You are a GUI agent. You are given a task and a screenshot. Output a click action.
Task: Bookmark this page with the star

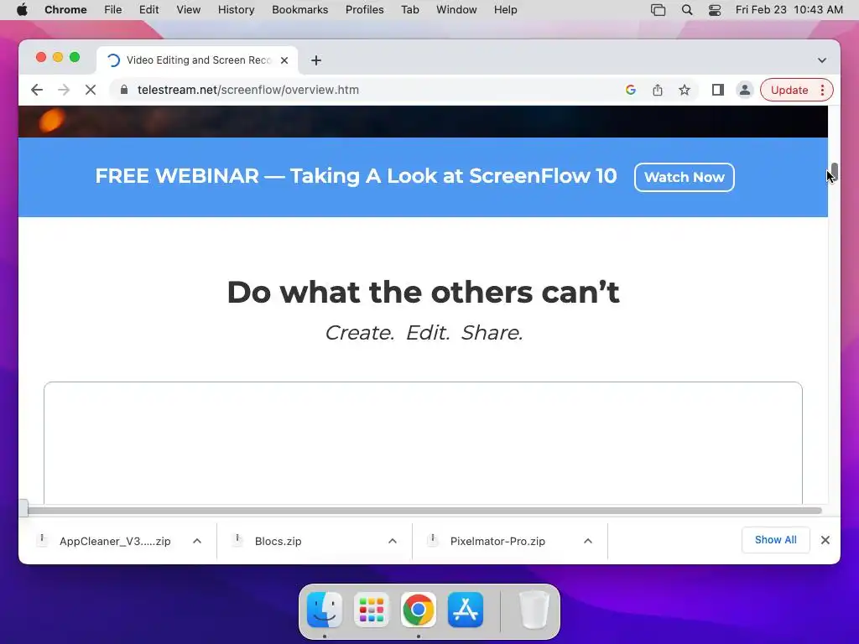point(685,90)
